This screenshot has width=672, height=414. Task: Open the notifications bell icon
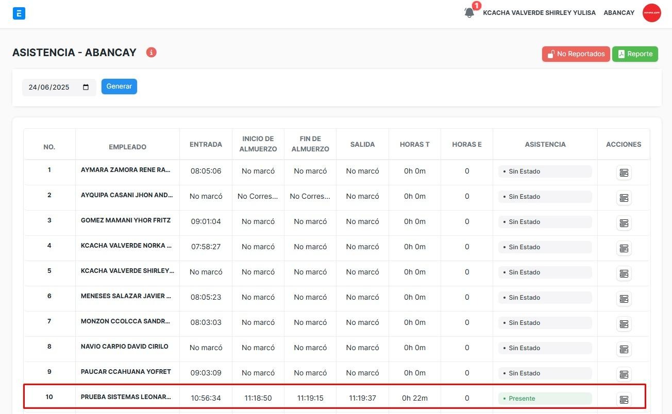[469, 13]
